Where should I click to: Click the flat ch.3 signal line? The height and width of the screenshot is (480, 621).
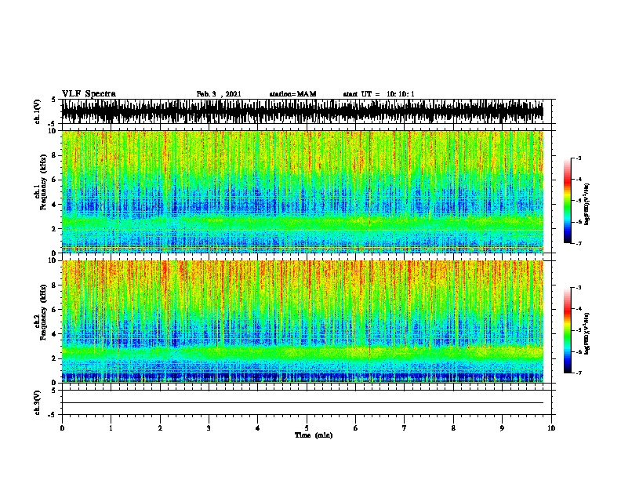[x=303, y=403]
